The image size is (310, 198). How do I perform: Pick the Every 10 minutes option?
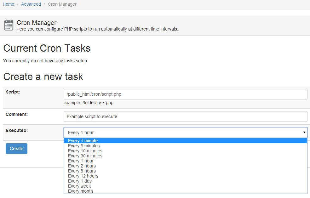[85, 151]
